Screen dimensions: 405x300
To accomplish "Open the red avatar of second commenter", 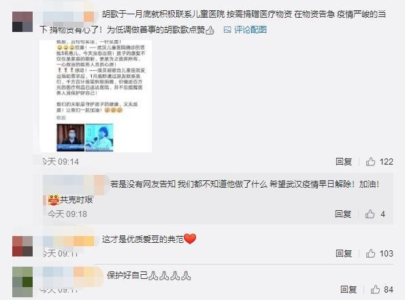I will 22,246.
